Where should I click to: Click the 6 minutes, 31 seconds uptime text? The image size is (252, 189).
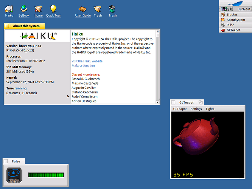[x=22, y=93]
